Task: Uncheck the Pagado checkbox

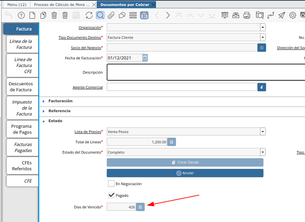Action: pyautogui.click(x=111, y=195)
